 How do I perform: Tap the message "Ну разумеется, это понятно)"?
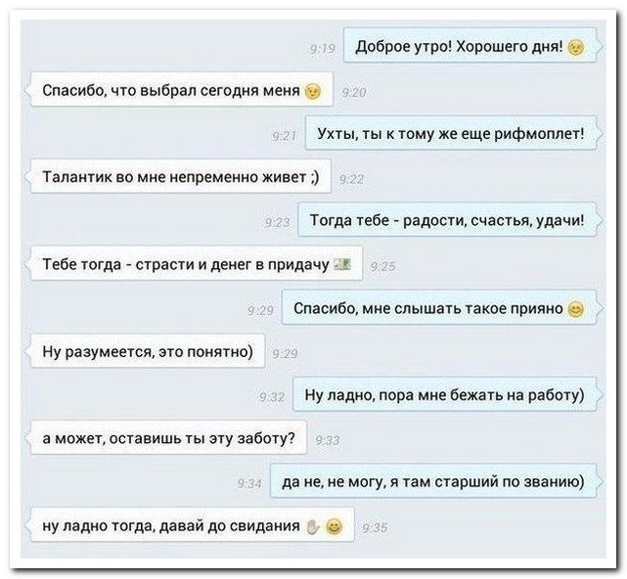[148, 351]
